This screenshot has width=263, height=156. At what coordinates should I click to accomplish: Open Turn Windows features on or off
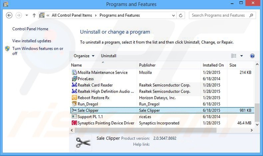[38, 51]
